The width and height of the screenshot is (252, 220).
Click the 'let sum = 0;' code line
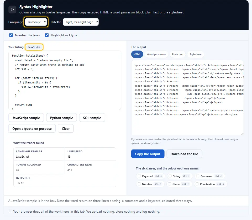coord(24,69)
